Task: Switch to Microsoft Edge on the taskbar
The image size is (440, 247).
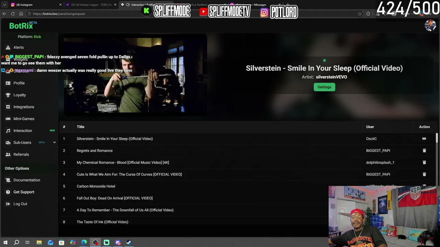Action: click(84, 243)
